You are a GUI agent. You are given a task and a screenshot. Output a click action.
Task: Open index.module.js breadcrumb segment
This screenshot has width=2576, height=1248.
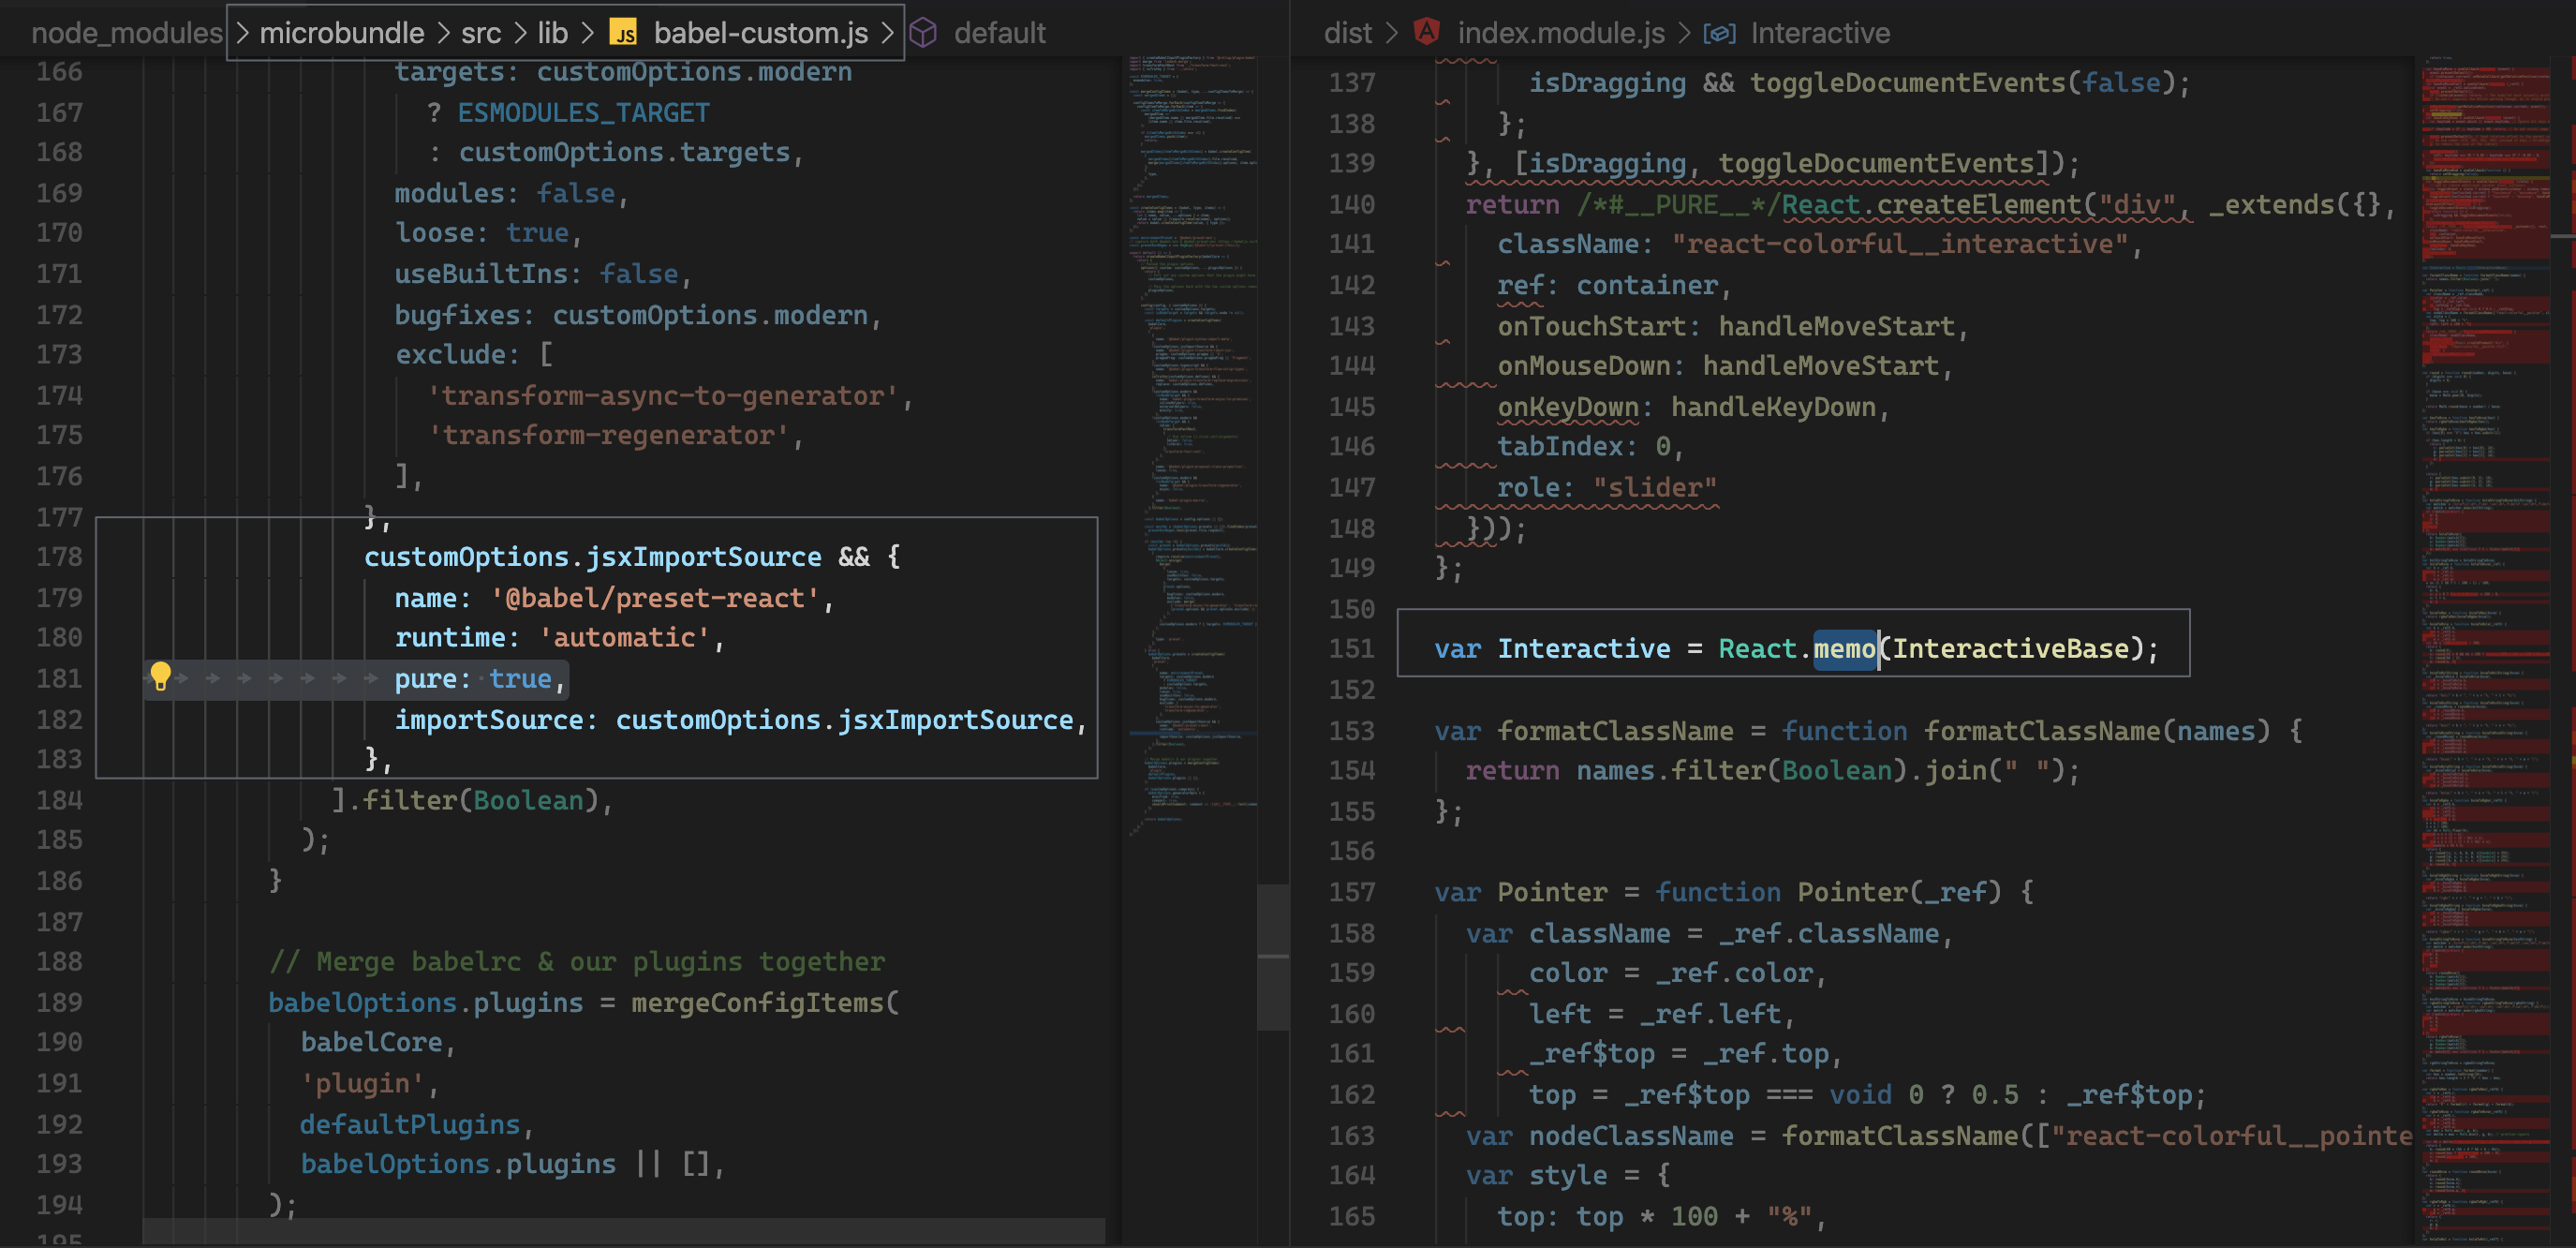coord(1561,33)
